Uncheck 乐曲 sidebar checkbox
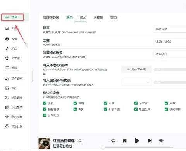Image resolution: width=186 pixels, height=151 pixels. (105, 103)
